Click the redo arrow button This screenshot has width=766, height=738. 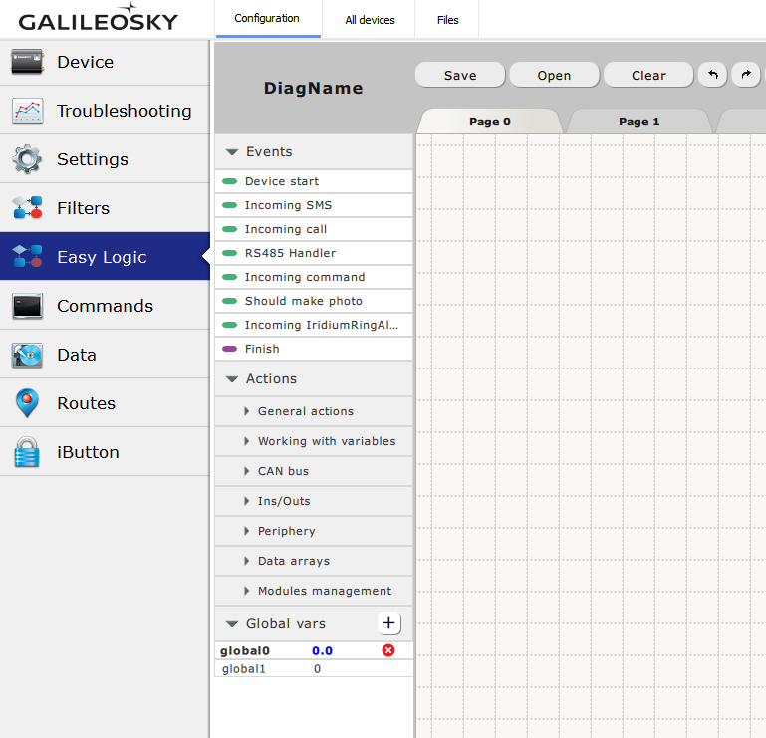(745, 75)
